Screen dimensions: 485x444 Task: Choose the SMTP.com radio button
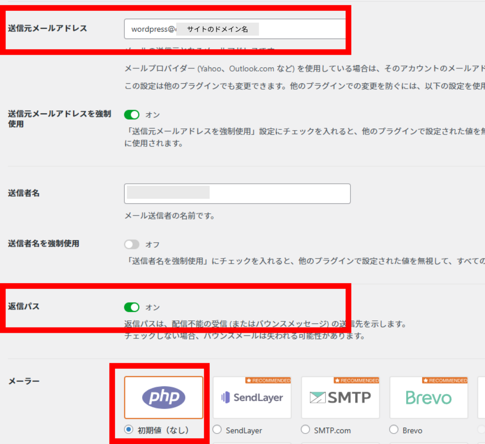[305, 429]
